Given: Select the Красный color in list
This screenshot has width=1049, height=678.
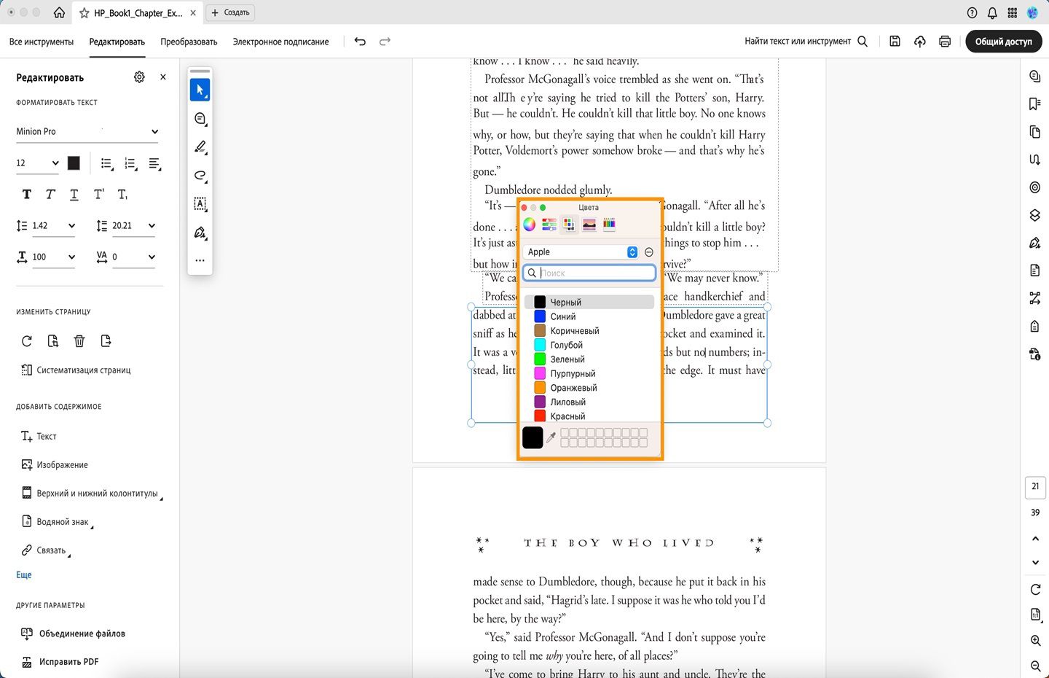Looking at the screenshot, I should 567,416.
